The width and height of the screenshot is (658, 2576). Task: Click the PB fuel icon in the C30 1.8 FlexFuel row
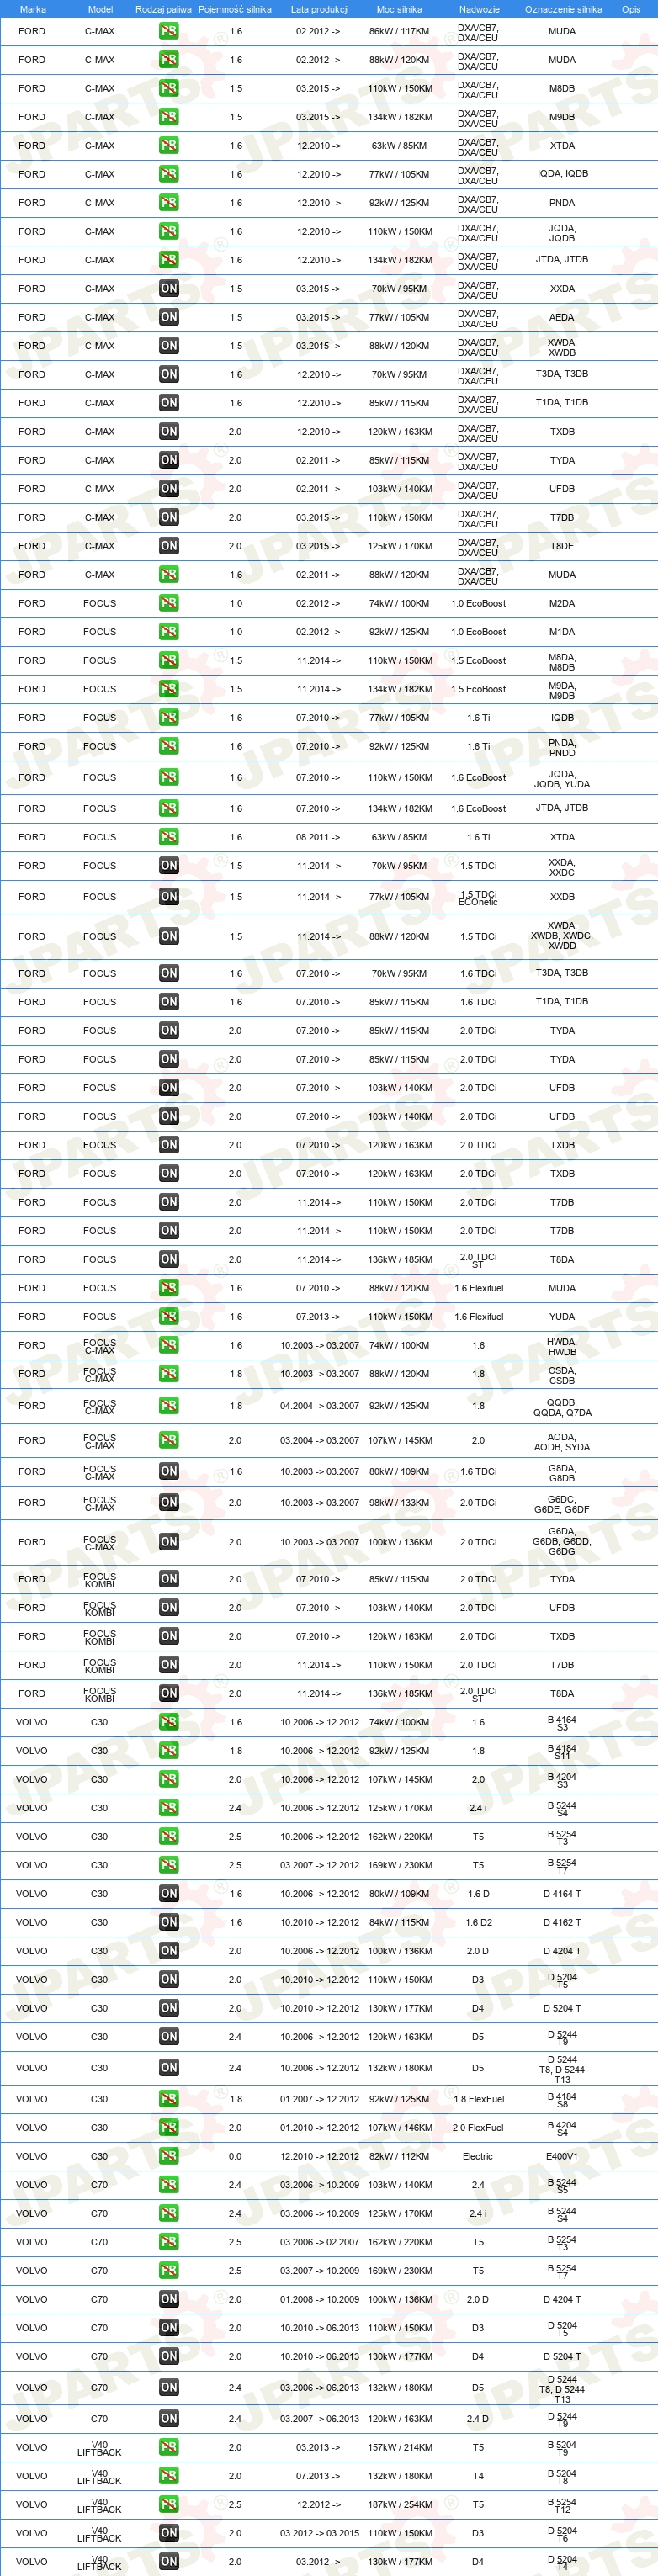coord(169,2100)
